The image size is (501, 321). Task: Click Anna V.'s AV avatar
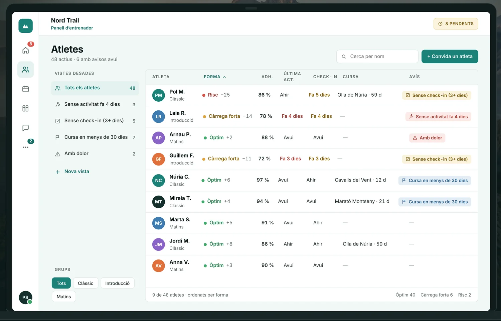pos(159,266)
